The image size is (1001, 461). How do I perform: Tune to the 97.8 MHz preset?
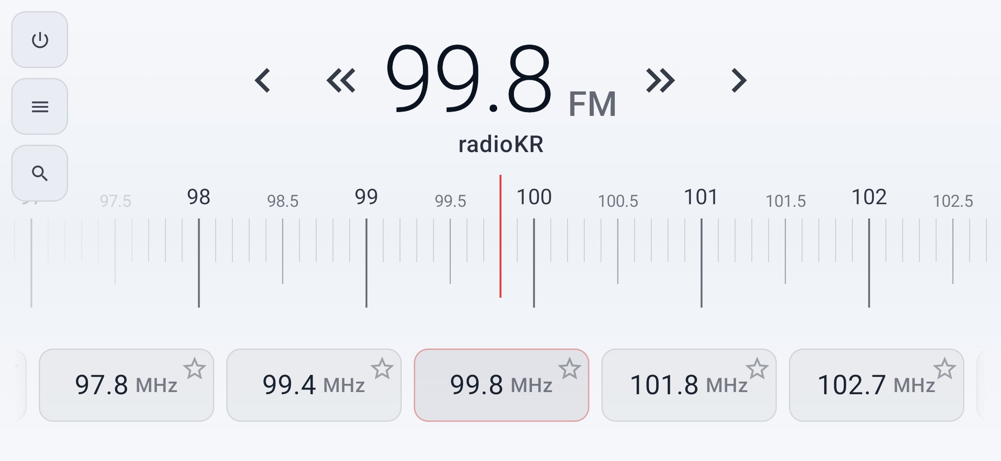pyautogui.click(x=126, y=385)
